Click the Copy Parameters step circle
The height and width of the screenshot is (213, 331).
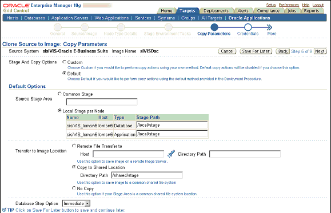coord(214,27)
